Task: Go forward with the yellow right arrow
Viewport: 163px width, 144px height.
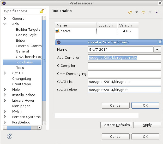Action: [x=143, y=12]
